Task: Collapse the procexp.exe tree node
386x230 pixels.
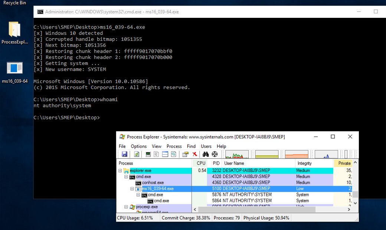Action: [126, 207]
